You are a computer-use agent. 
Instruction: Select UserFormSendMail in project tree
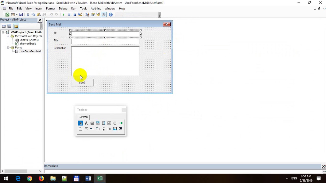pos(30,51)
